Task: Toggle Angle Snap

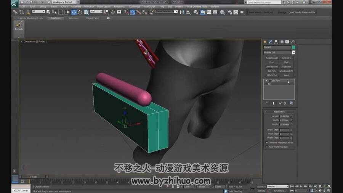Action: pos(132,12)
